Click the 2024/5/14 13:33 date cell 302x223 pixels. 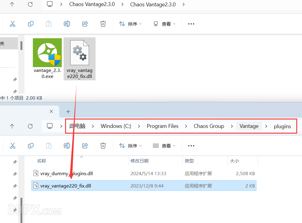[148, 173]
